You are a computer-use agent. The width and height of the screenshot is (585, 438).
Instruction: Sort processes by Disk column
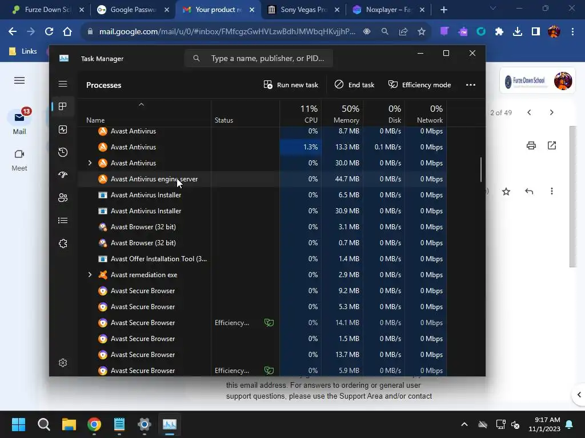pos(384,114)
